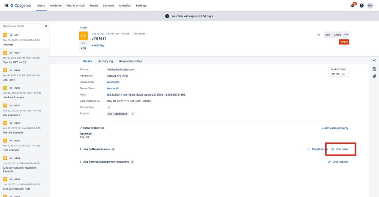The height and width of the screenshot is (197, 379).
Task: Open the Analytics menu
Action: tap(125, 6)
